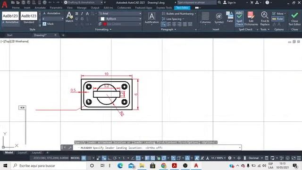Switch to the Insert ribbon tab
Image resolution: width=302 pixels, height=170 pixels.
point(27,8)
